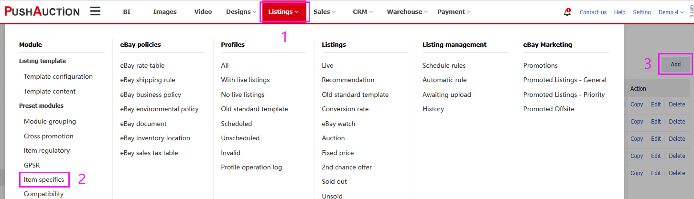
Task: Open the Listings menu tab
Action: pyautogui.click(x=284, y=12)
